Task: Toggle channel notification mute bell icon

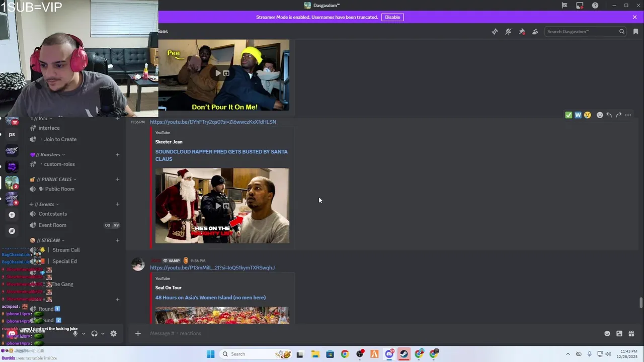Action: click(508, 31)
